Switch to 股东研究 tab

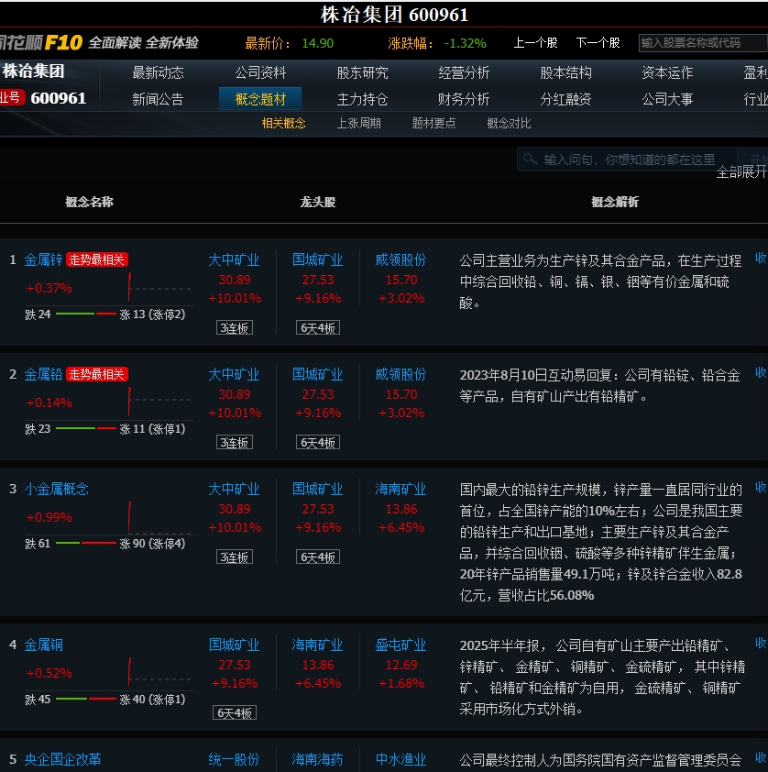(x=363, y=72)
